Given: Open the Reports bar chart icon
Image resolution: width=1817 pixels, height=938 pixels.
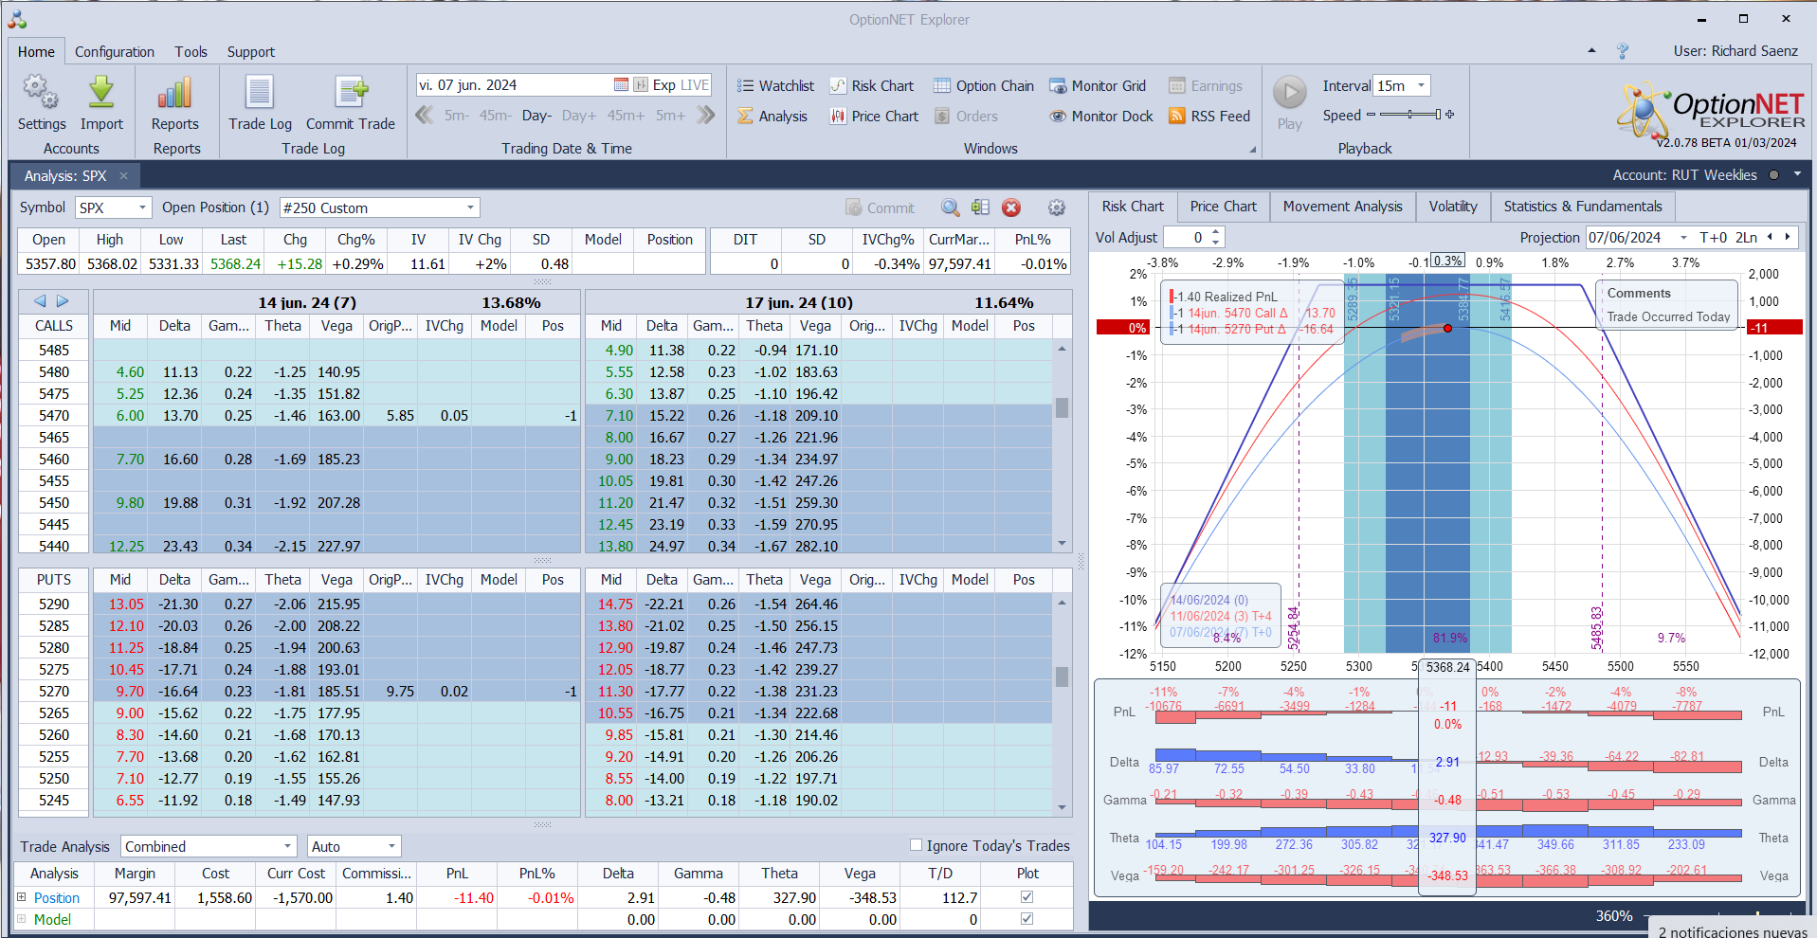Looking at the screenshot, I should [x=175, y=94].
